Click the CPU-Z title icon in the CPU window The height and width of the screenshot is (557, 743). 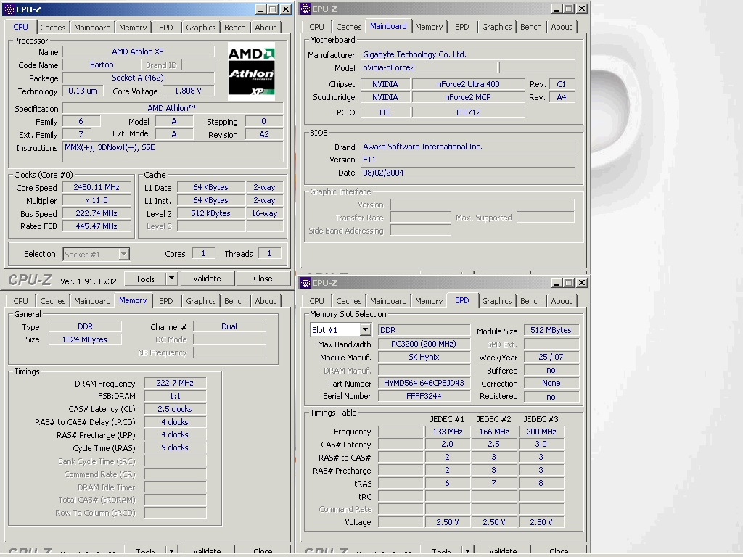point(9,9)
